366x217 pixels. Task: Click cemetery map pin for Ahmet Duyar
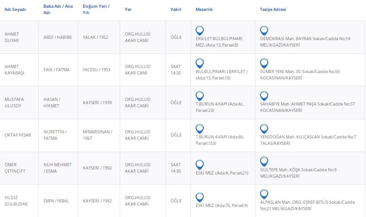pos(199,31)
